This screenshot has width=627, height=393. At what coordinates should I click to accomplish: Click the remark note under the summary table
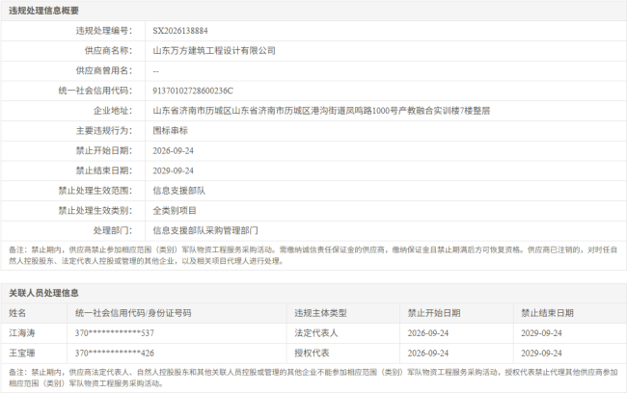pyautogui.click(x=313, y=255)
